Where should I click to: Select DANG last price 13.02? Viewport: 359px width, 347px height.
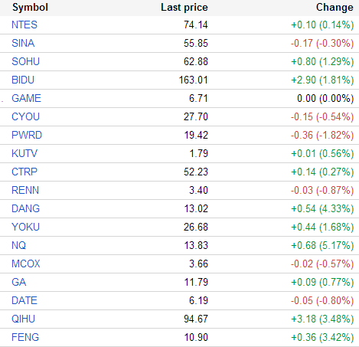pos(196,208)
